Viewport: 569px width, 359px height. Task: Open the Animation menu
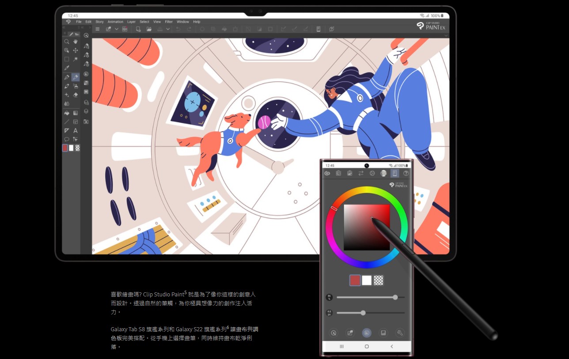point(115,22)
